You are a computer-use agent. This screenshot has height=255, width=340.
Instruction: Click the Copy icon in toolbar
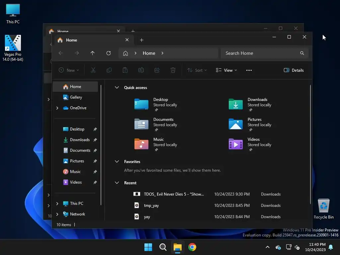pos(109,70)
